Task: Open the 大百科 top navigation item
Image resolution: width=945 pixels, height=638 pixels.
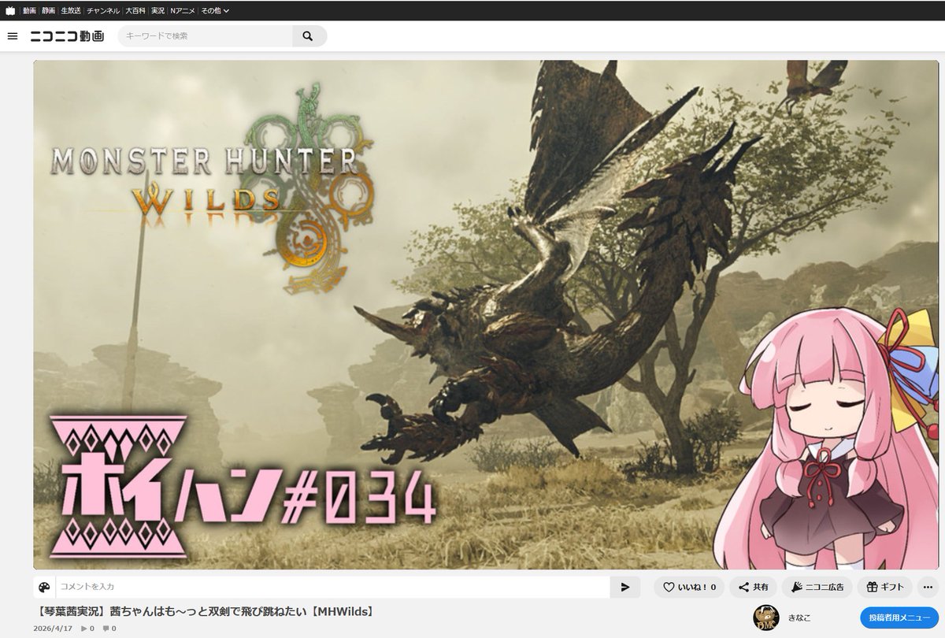Action: pos(135,11)
